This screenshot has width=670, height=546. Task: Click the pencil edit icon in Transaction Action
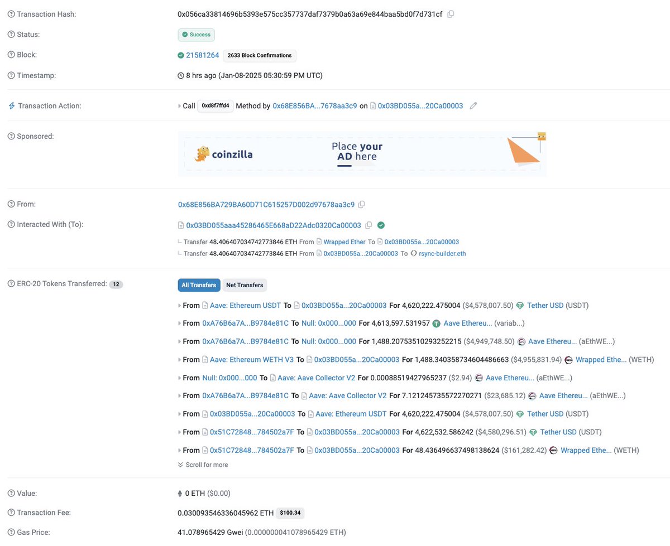[x=473, y=105]
